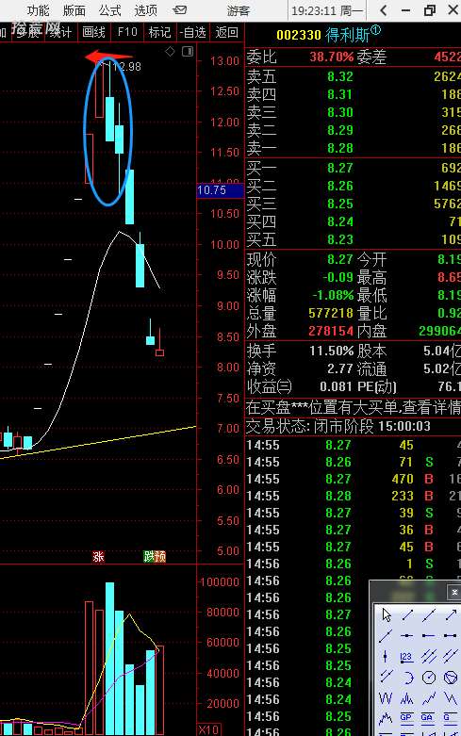Image resolution: width=461 pixels, height=736 pixels.
Task: Choose the horizontal line with center point tool
Action: tap(407, 635)
